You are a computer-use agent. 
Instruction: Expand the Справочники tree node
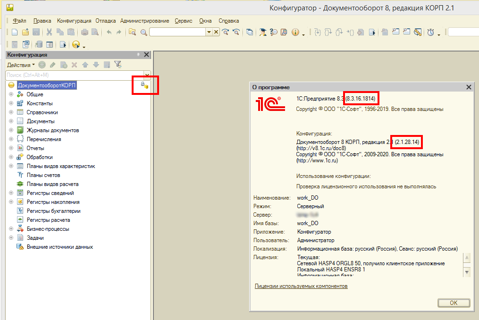[11, 112]
